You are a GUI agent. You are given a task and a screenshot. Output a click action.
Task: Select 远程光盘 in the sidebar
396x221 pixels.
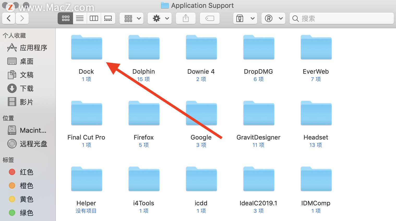pos(28,144)
